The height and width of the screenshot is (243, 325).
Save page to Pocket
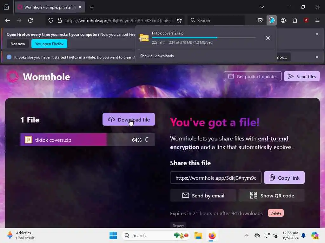260,21
